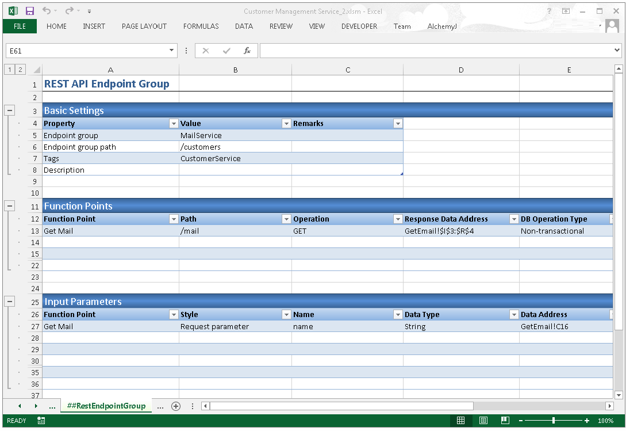This screenshot has height=431, width=626.
Task: Click the previous sheet navigation arrow
Action: [20, 406]
